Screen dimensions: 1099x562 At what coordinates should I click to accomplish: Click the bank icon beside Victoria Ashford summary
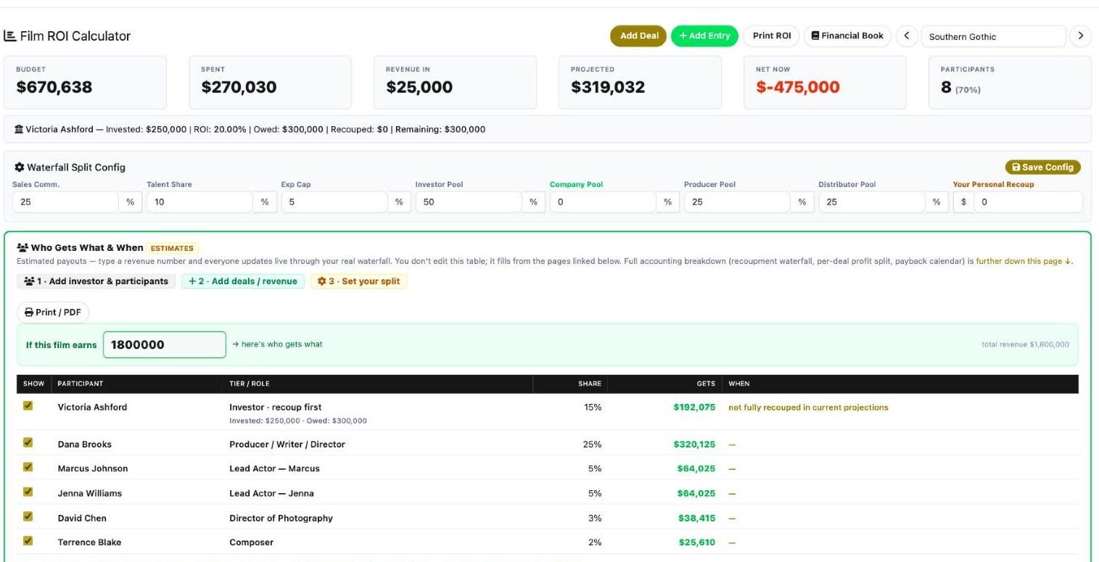pyautogui.click(x=19, y=130)
